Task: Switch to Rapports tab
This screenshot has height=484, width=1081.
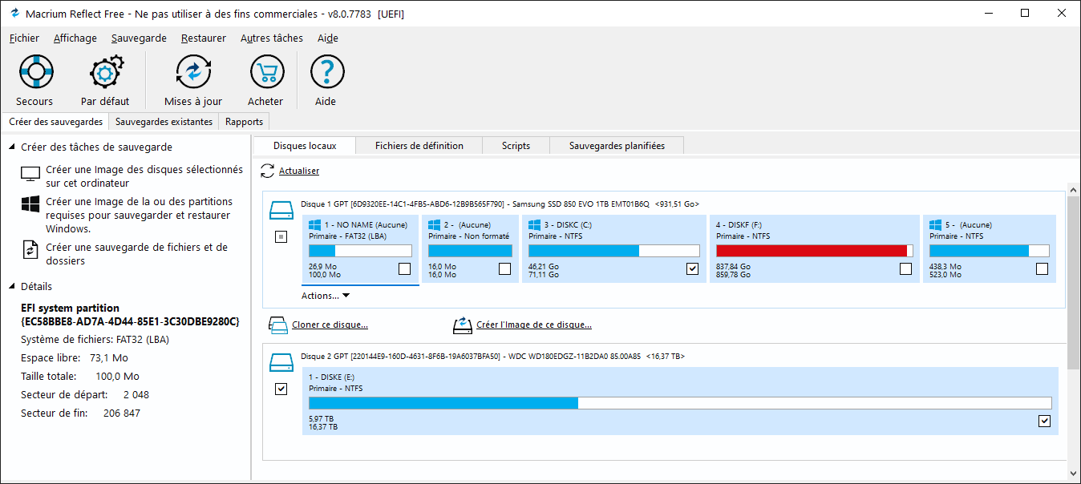Action: pyautogui.click(x=245, y=122)
